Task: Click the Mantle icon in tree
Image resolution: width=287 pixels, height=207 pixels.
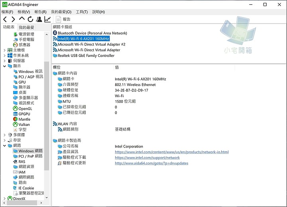Action: pyautogui.click(x=16, y=119)
